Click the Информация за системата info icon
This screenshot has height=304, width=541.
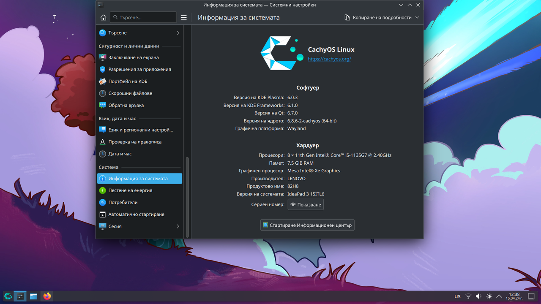(102, 179)
